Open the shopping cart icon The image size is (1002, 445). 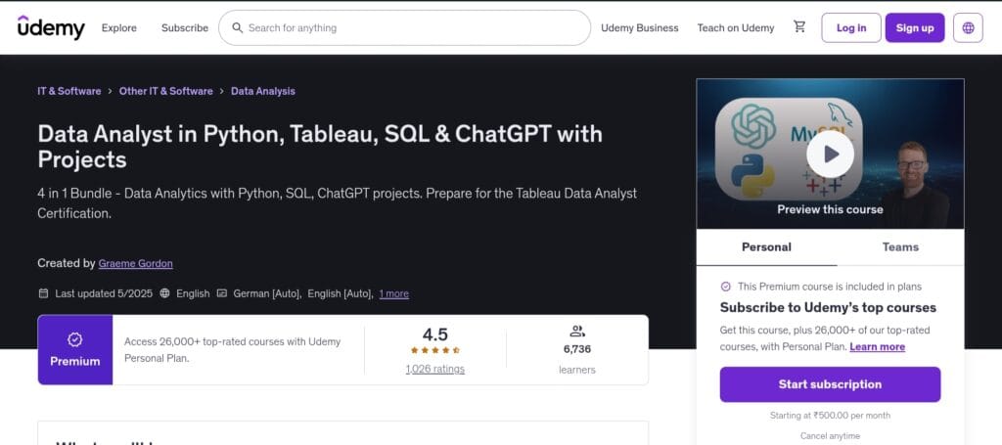799,26
